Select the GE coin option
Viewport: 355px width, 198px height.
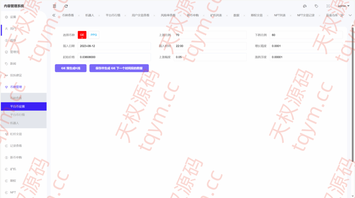coord(82,35)
